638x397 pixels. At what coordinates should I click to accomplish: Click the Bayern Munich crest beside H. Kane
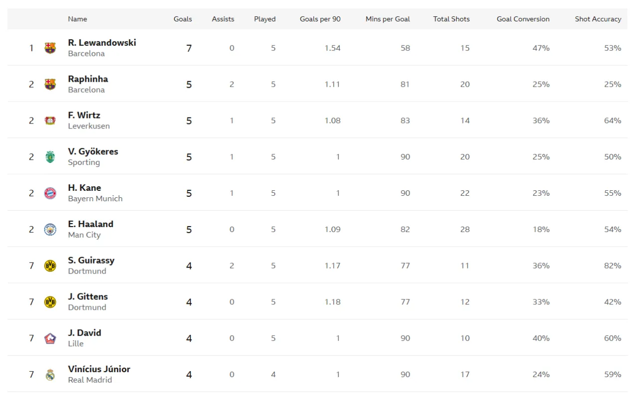[x=50, y=193]
